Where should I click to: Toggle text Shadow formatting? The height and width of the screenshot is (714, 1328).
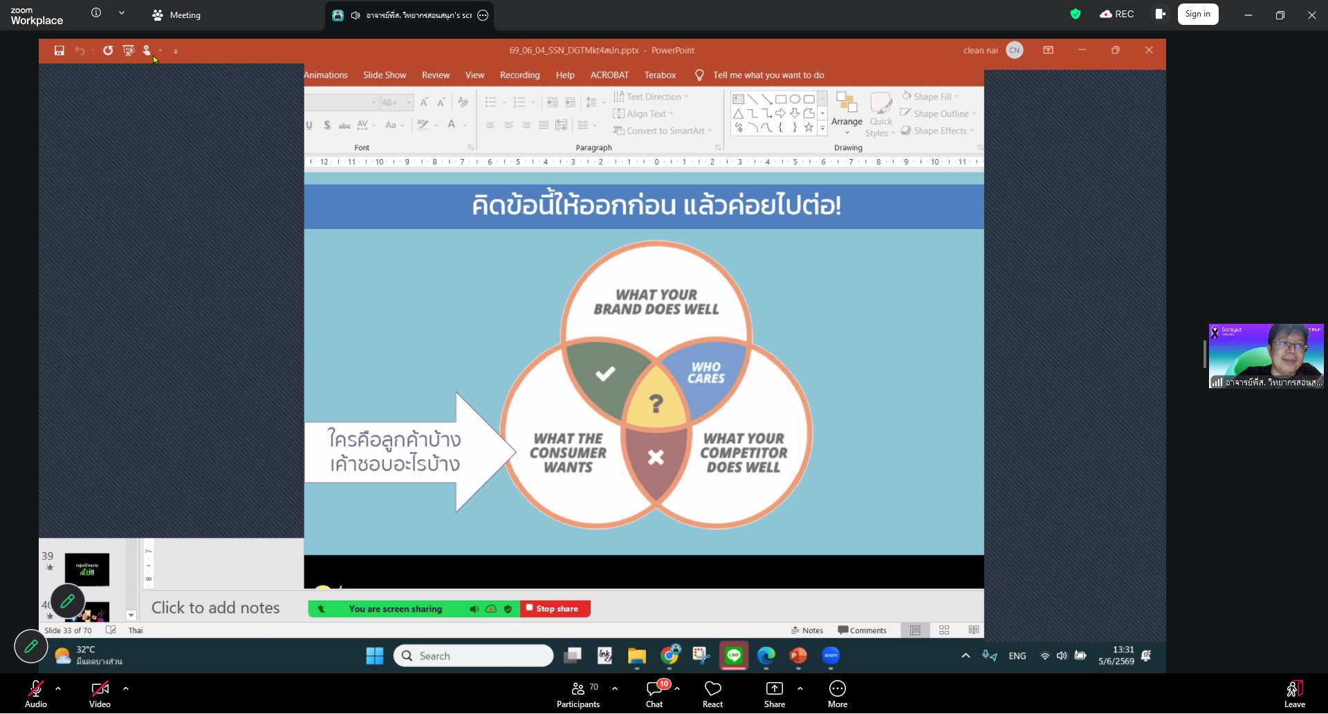326,125
